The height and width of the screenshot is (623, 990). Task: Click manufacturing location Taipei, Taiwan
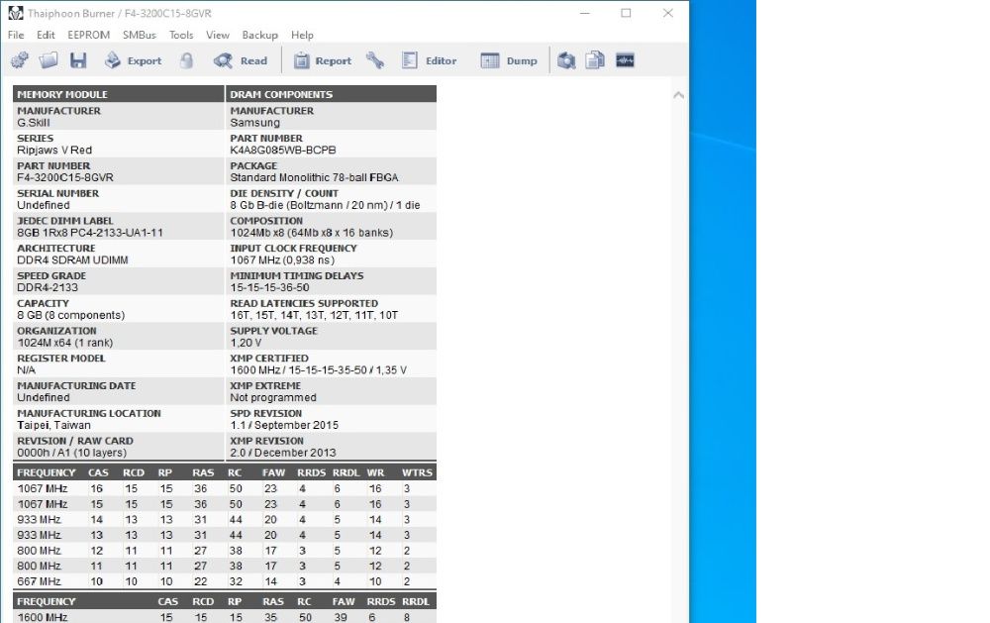click(x=54, y=425)
